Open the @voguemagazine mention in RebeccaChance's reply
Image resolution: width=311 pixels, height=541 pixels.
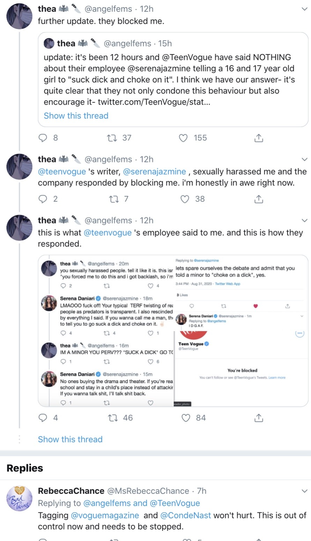pyautogui.click(x=105, y=516)
